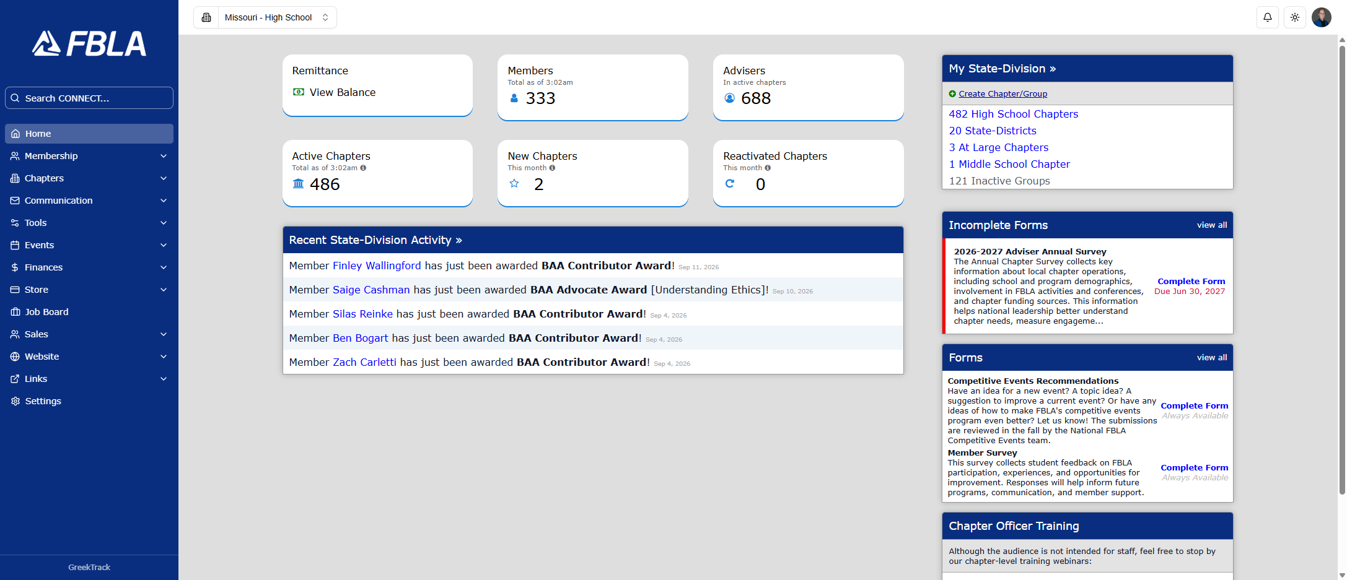Click the Events calendar icon
This screenshot has height=580, width=1347.
15,245
